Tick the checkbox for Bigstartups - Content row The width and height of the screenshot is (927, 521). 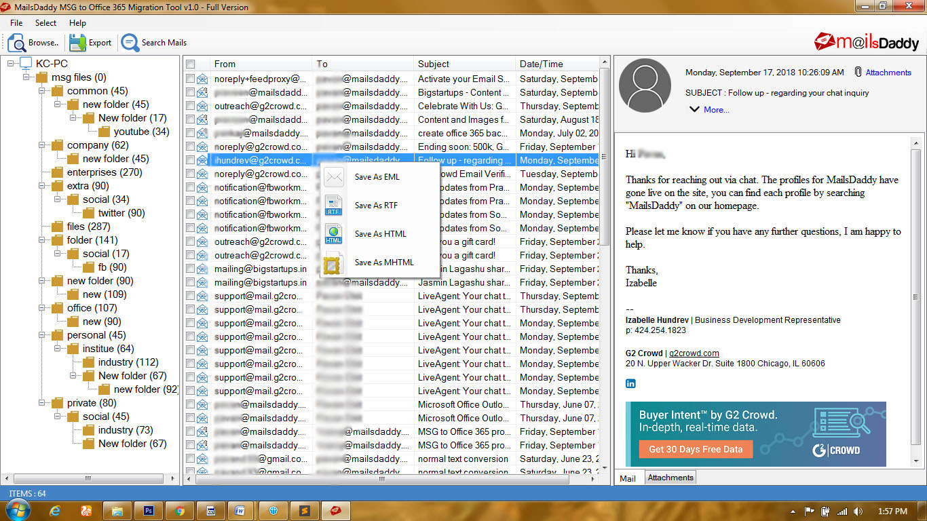[191, 92]
